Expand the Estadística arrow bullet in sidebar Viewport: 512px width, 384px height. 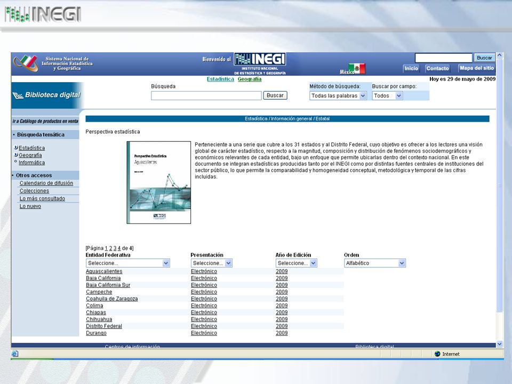tap(16, 148)
